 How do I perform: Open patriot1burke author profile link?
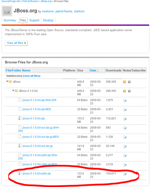point(64,11)
